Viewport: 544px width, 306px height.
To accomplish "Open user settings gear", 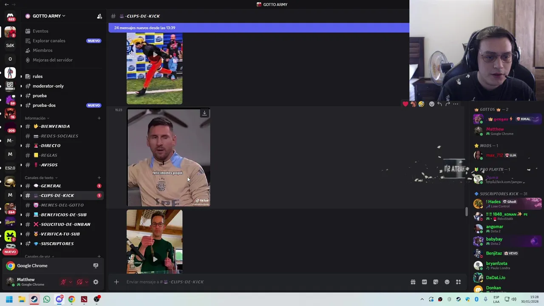I will tap(96, 282).
